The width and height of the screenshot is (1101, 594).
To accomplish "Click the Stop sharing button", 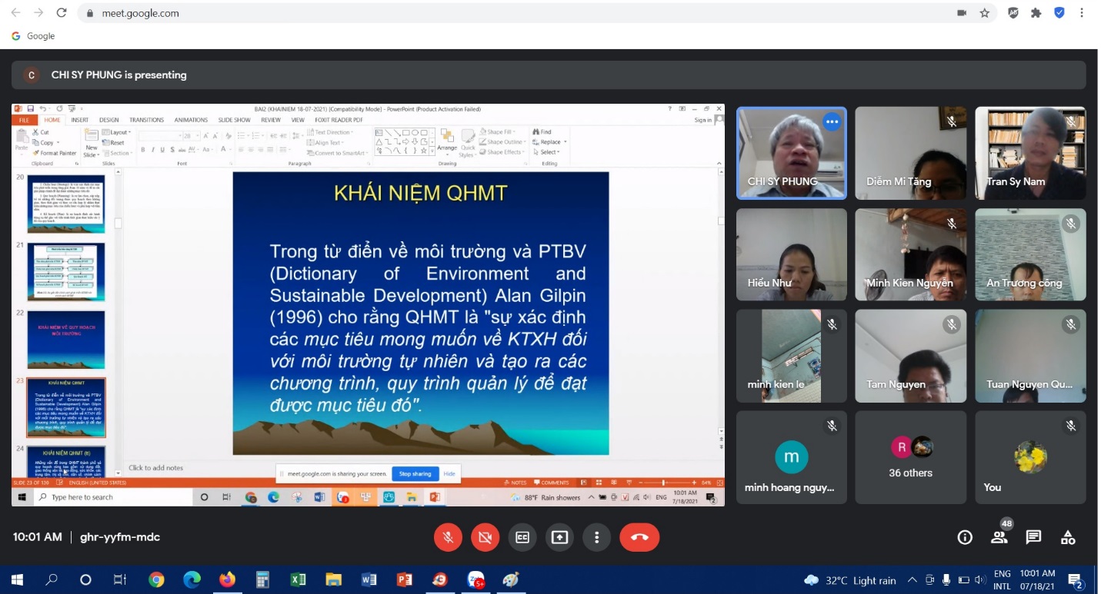I will [x=415, y=474].
